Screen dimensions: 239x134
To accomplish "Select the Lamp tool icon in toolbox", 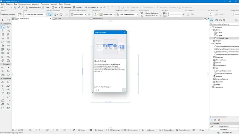I will 8,38.
